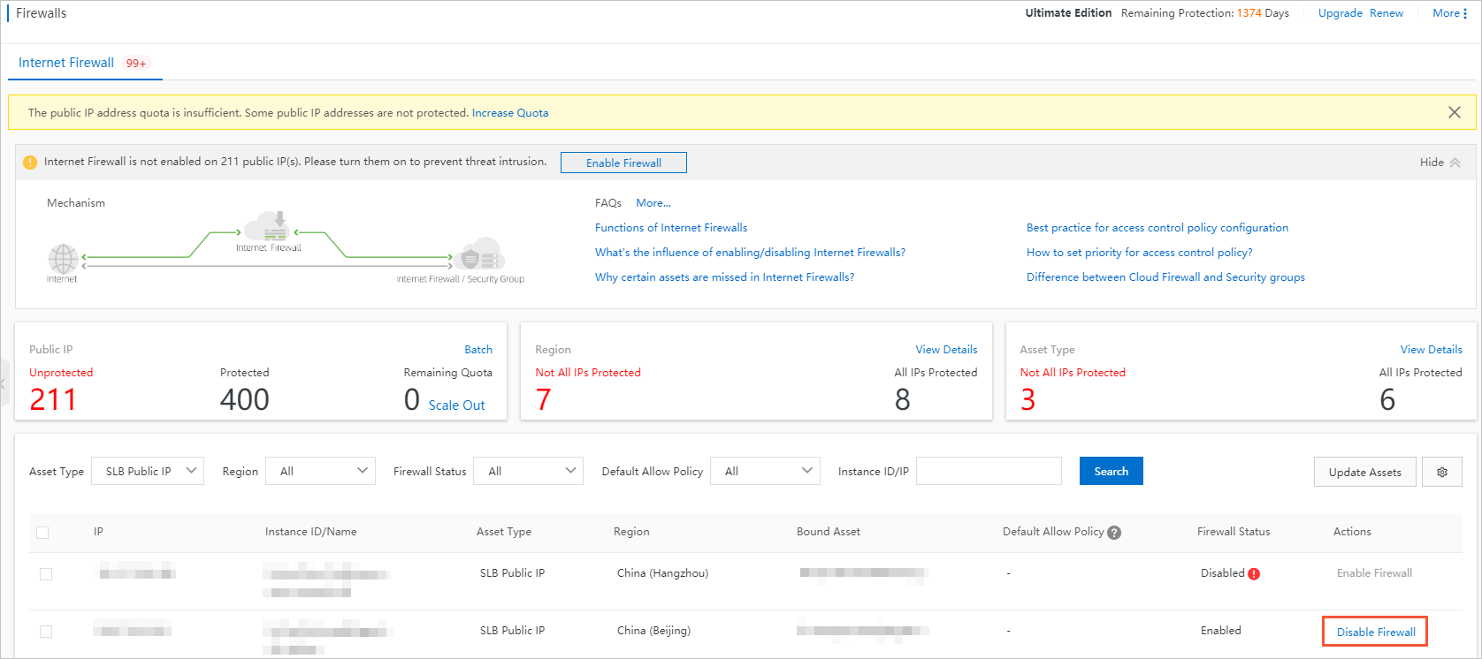Open Functions of Internet Firewalls FAQ
The height and width of the screenshot is (659, 1482).
[x=671, y=228]
